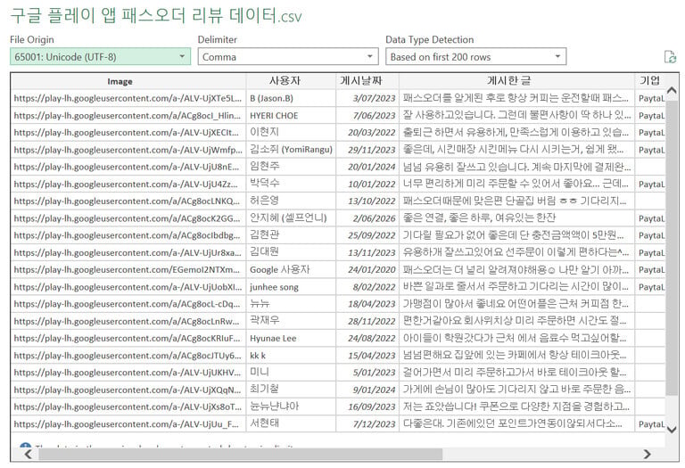
Task: Select the user cell 곽재우
Action: pyautogui.click(x=291, y=321)
